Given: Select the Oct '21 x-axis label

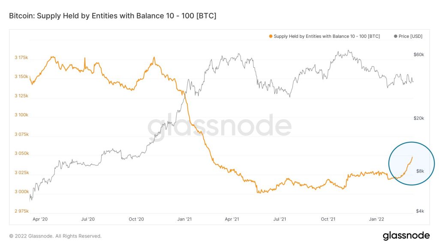Looking at the screenshot, I should [x=328, y=219].
